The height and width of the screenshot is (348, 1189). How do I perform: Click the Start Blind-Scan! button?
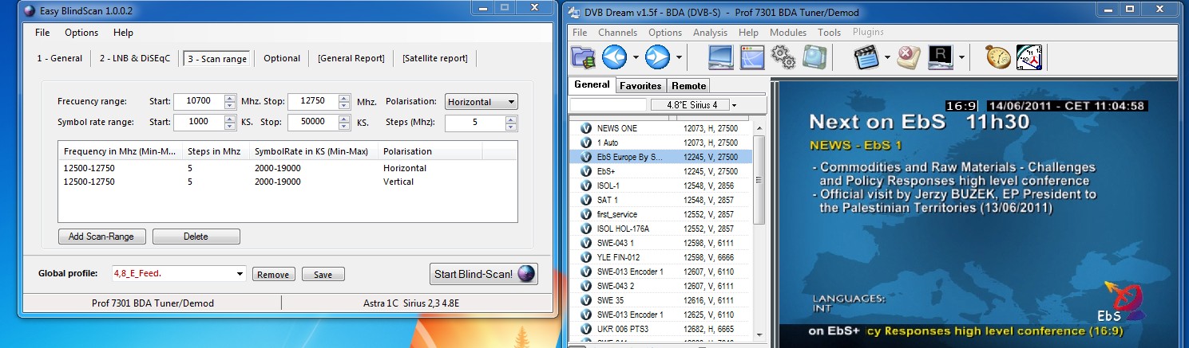coord(483,274)
